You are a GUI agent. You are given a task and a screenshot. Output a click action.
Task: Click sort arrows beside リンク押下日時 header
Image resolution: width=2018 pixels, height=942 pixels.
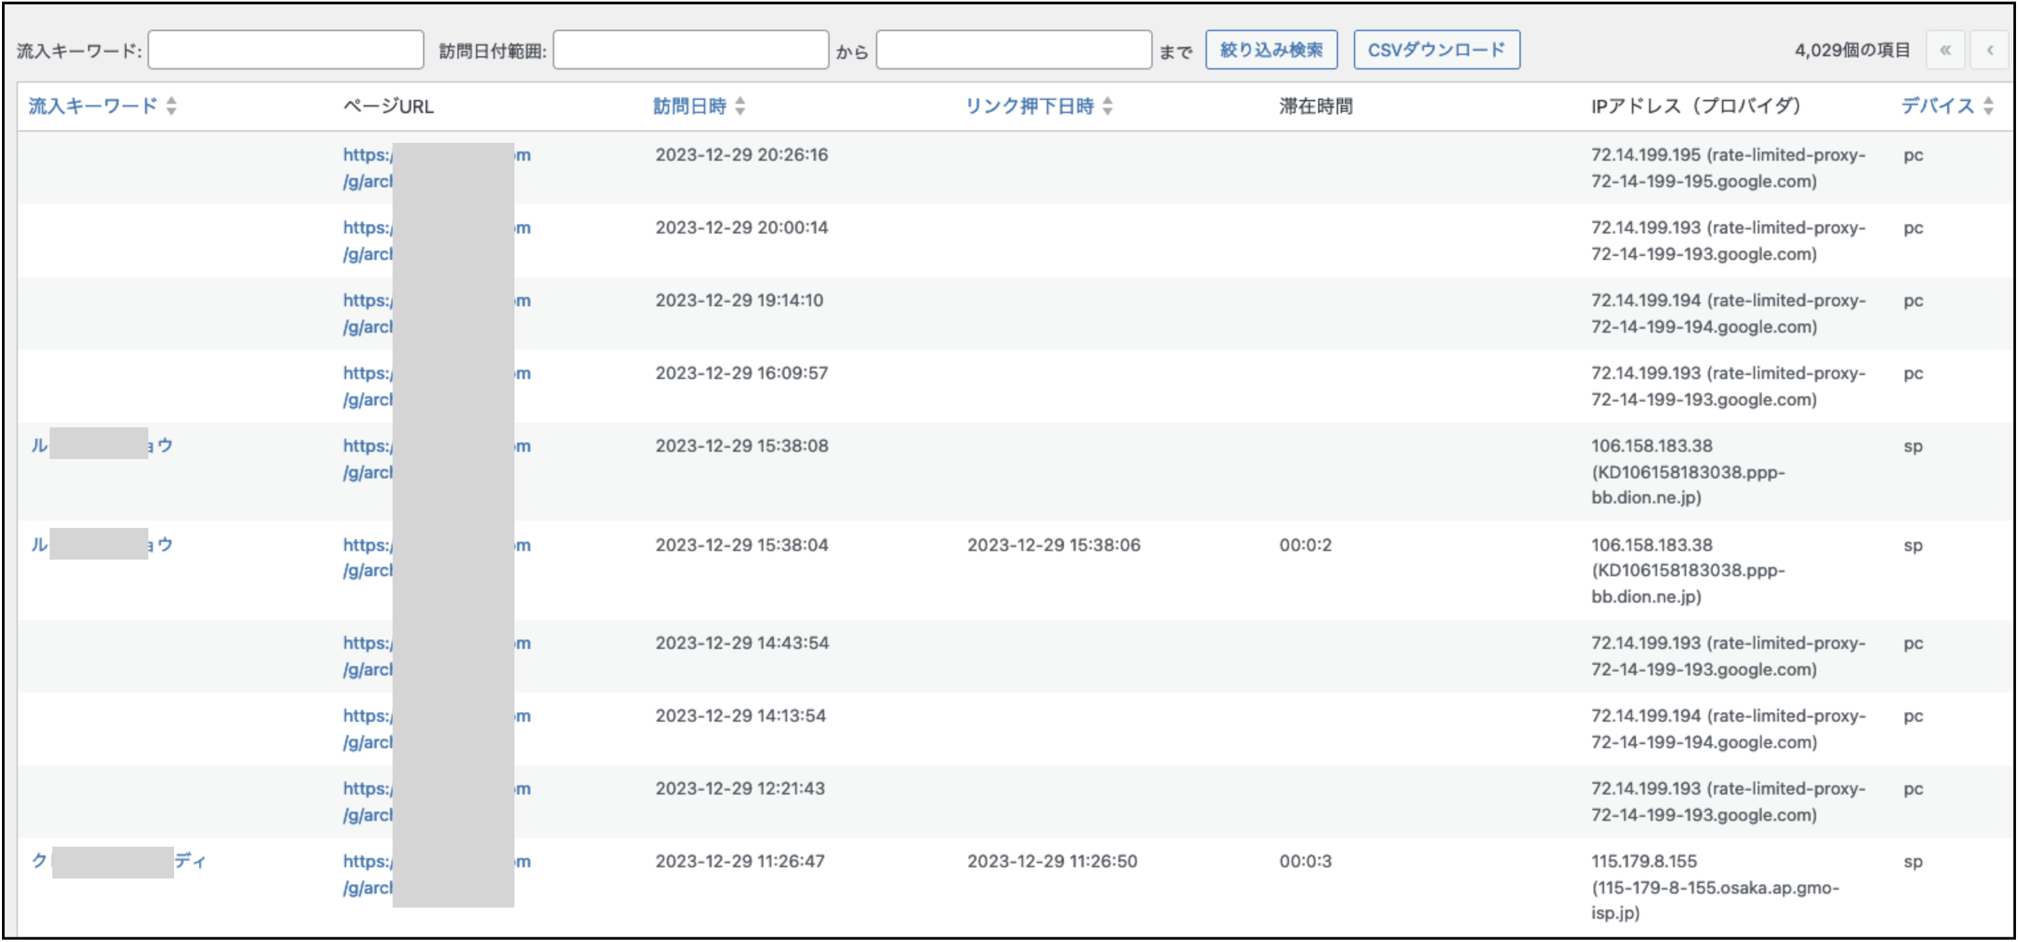pyautogui.click(x=1107, y=106)
